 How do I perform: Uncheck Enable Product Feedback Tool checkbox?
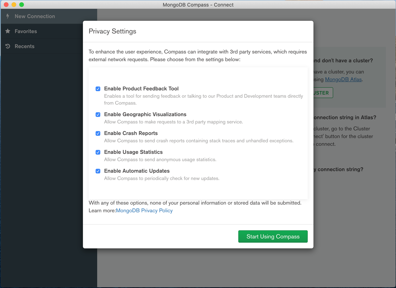click(98, 89)
